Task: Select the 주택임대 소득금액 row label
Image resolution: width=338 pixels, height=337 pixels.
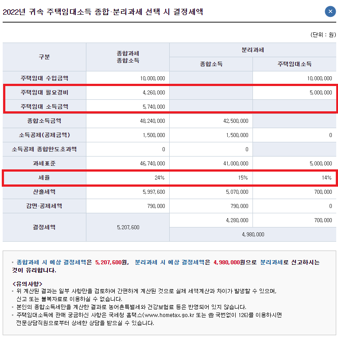Action: point(44,106)
